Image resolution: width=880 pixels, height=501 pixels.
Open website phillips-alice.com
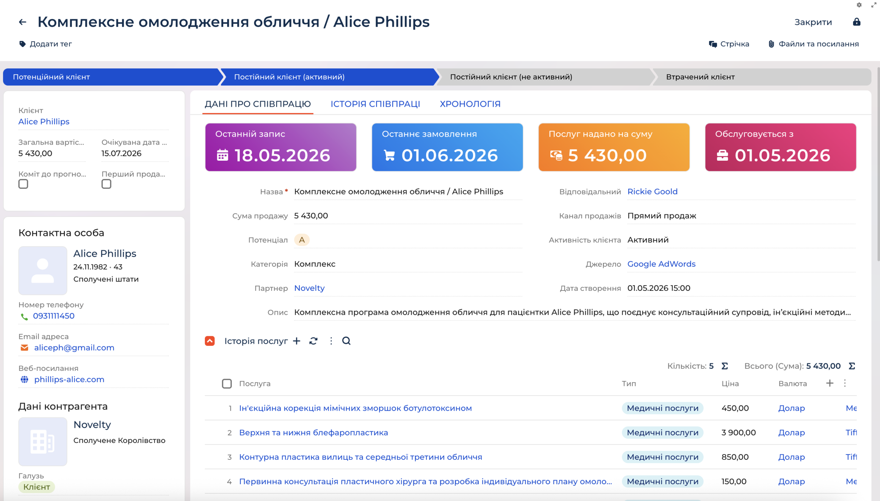[69, 379]
